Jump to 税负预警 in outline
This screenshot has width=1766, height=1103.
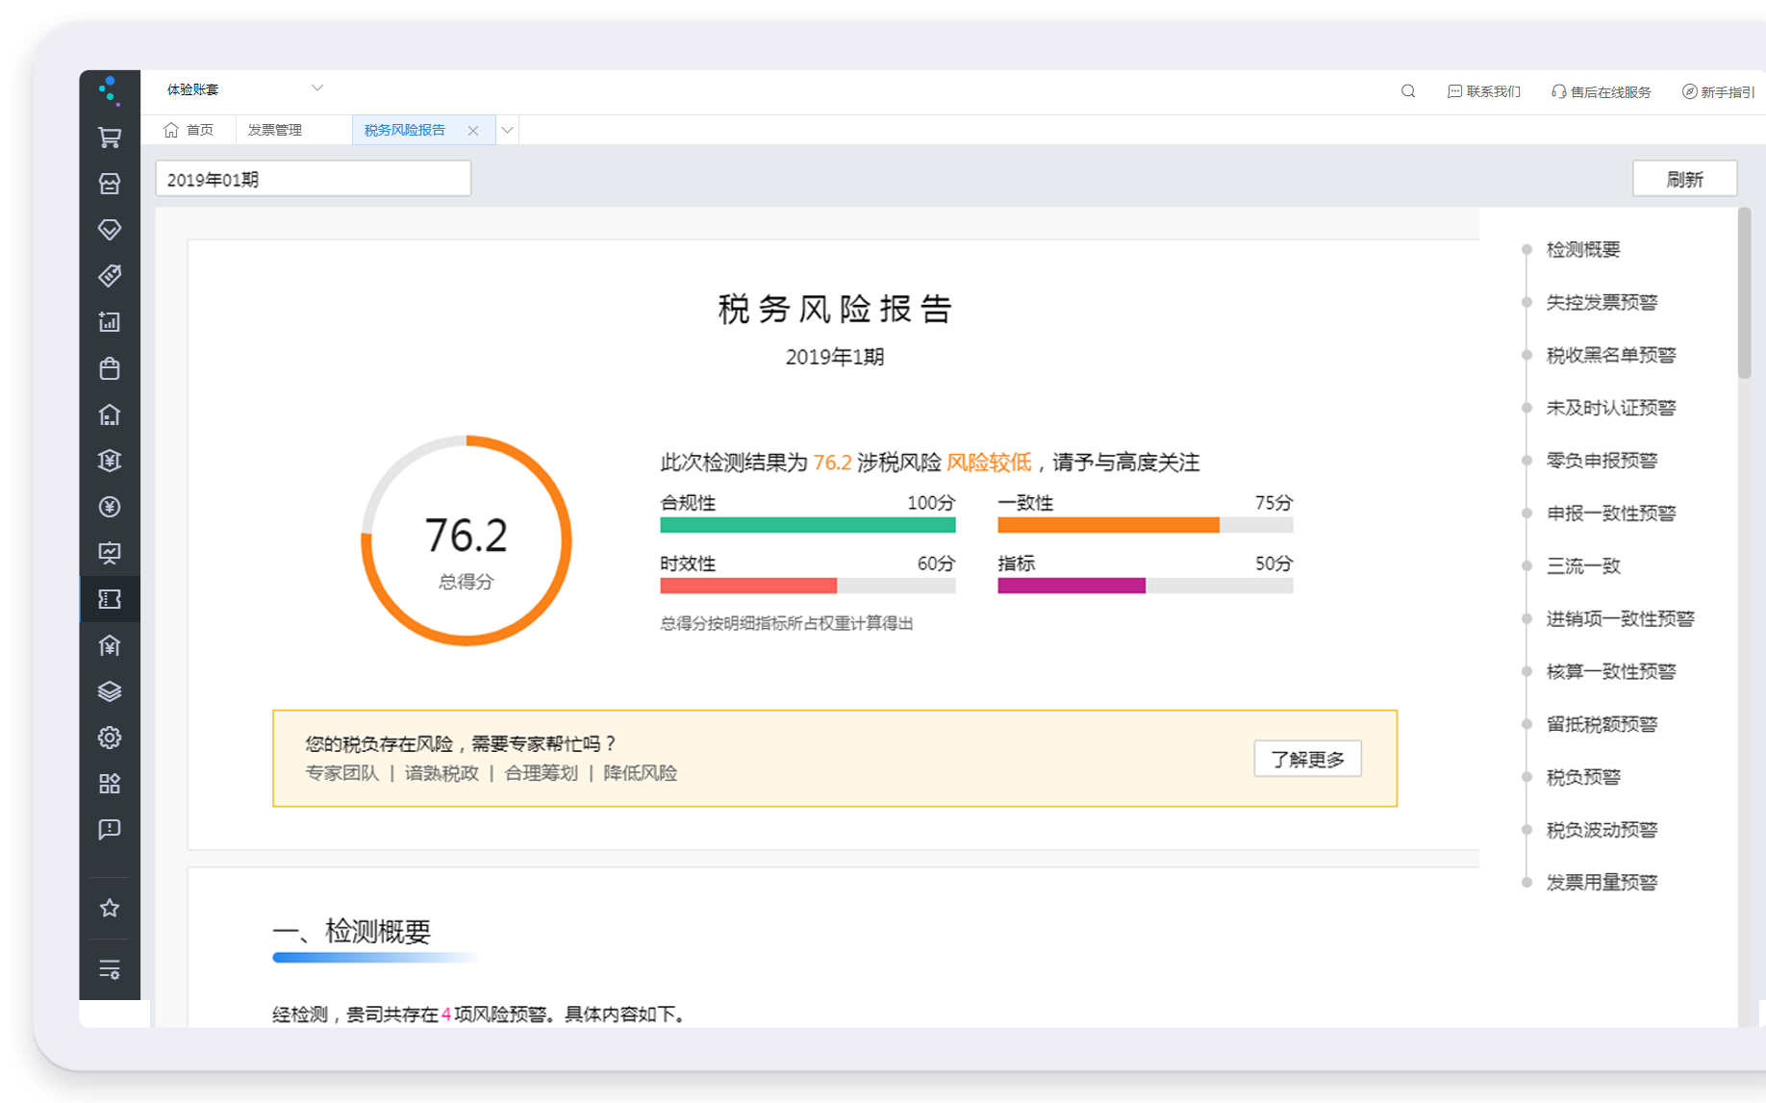(1583, 777)
